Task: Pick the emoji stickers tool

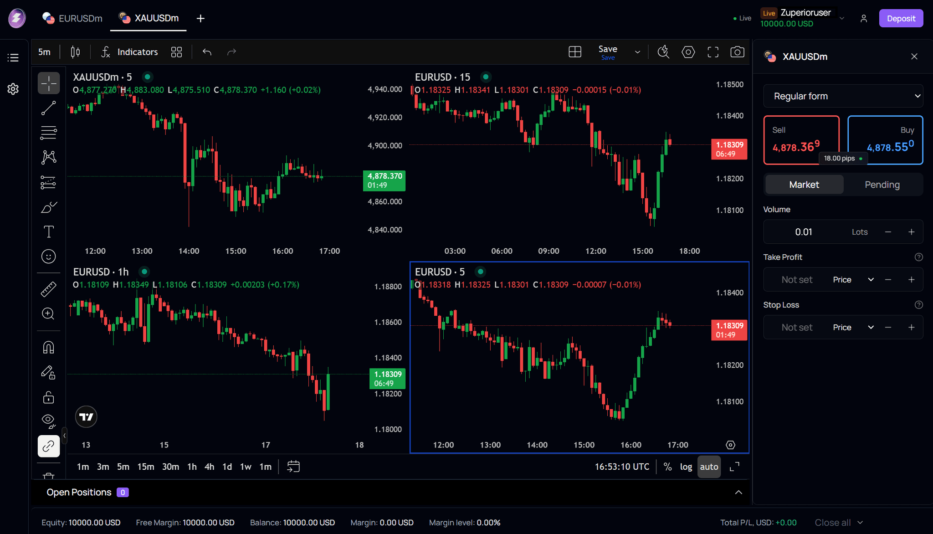Action: pyautogui.click(x=48, y=256)
